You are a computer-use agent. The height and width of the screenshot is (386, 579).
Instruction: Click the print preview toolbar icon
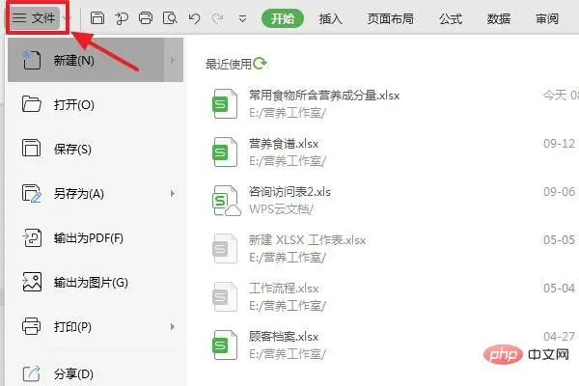(170, 18)
